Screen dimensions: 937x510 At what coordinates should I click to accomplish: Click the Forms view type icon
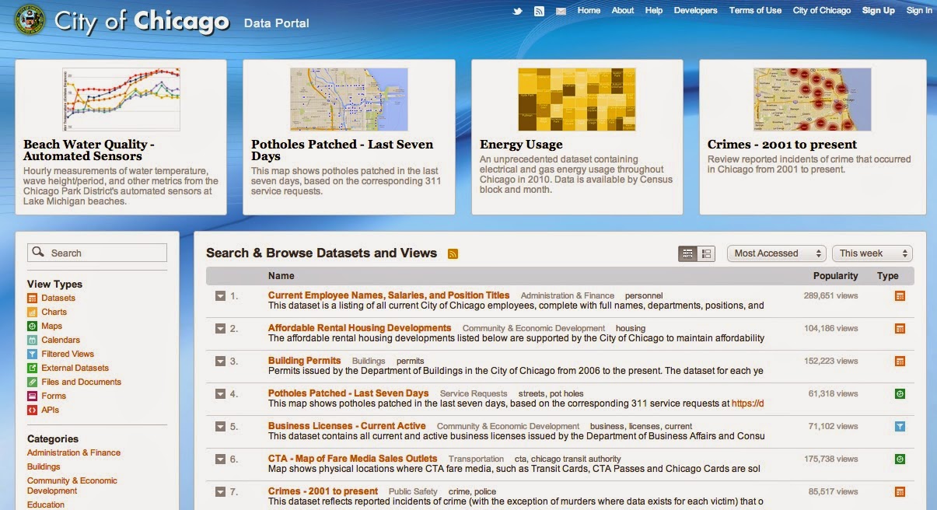coord(32,396)
